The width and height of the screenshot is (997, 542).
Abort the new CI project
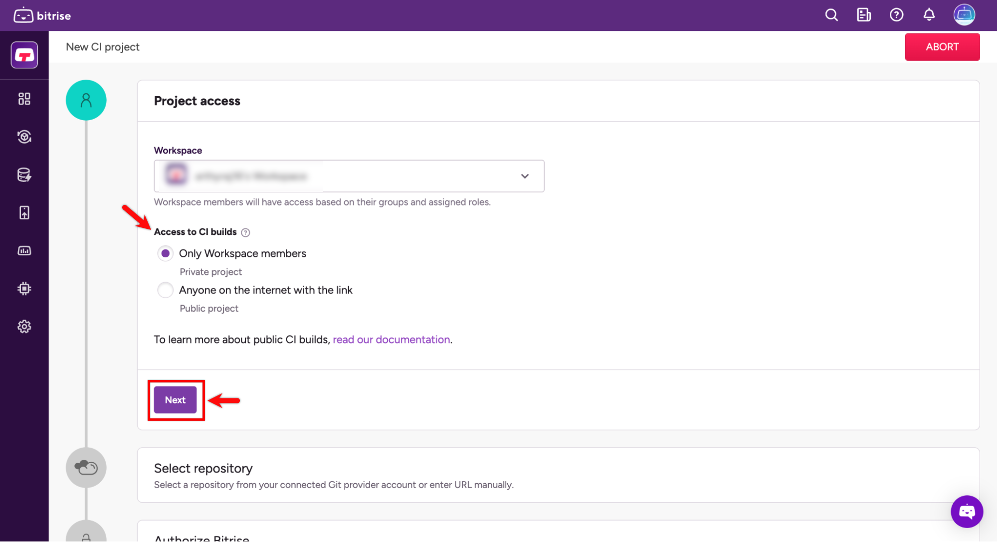(x=942, y=47)
